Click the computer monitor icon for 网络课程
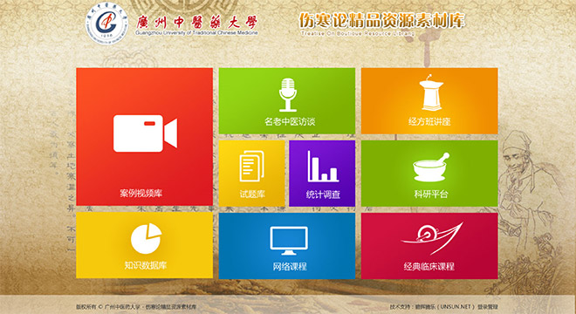Screen dimensions: 576x314 [289, 241]
